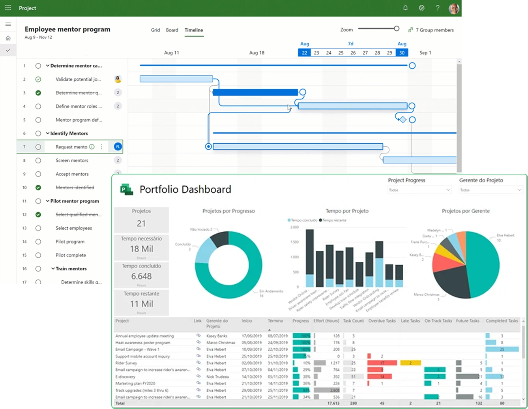
Task: Mark Screen mentors task complete
Action: pyautogui.click(x=38, y=160)
